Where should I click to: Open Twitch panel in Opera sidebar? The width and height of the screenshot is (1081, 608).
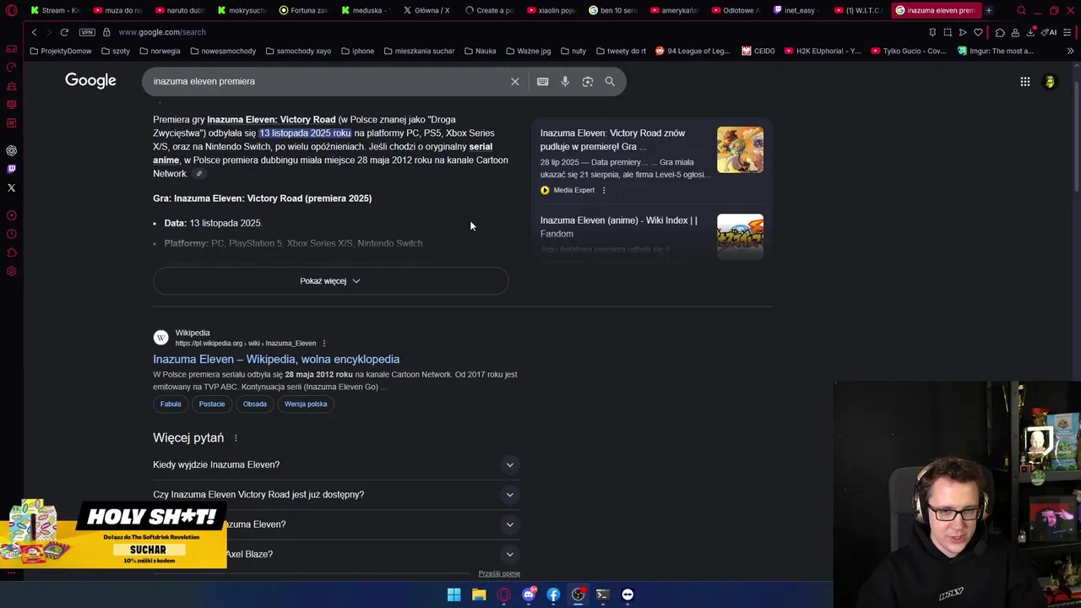pos(11,169)
